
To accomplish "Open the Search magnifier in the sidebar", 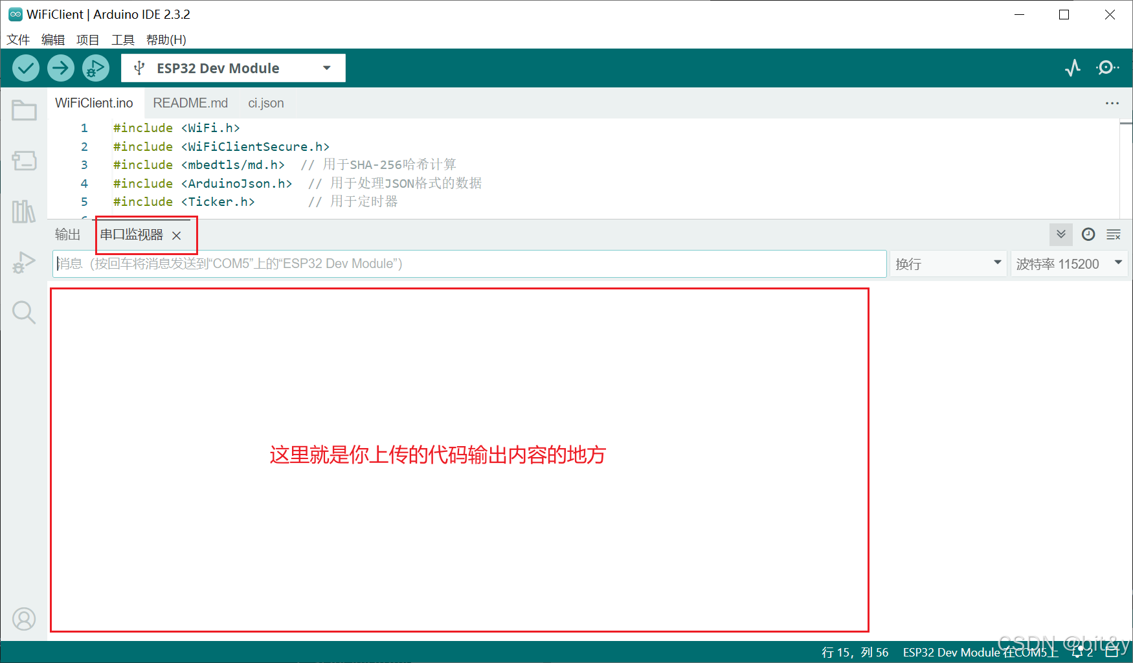I will pyautogui.click(x=24, y=313).
